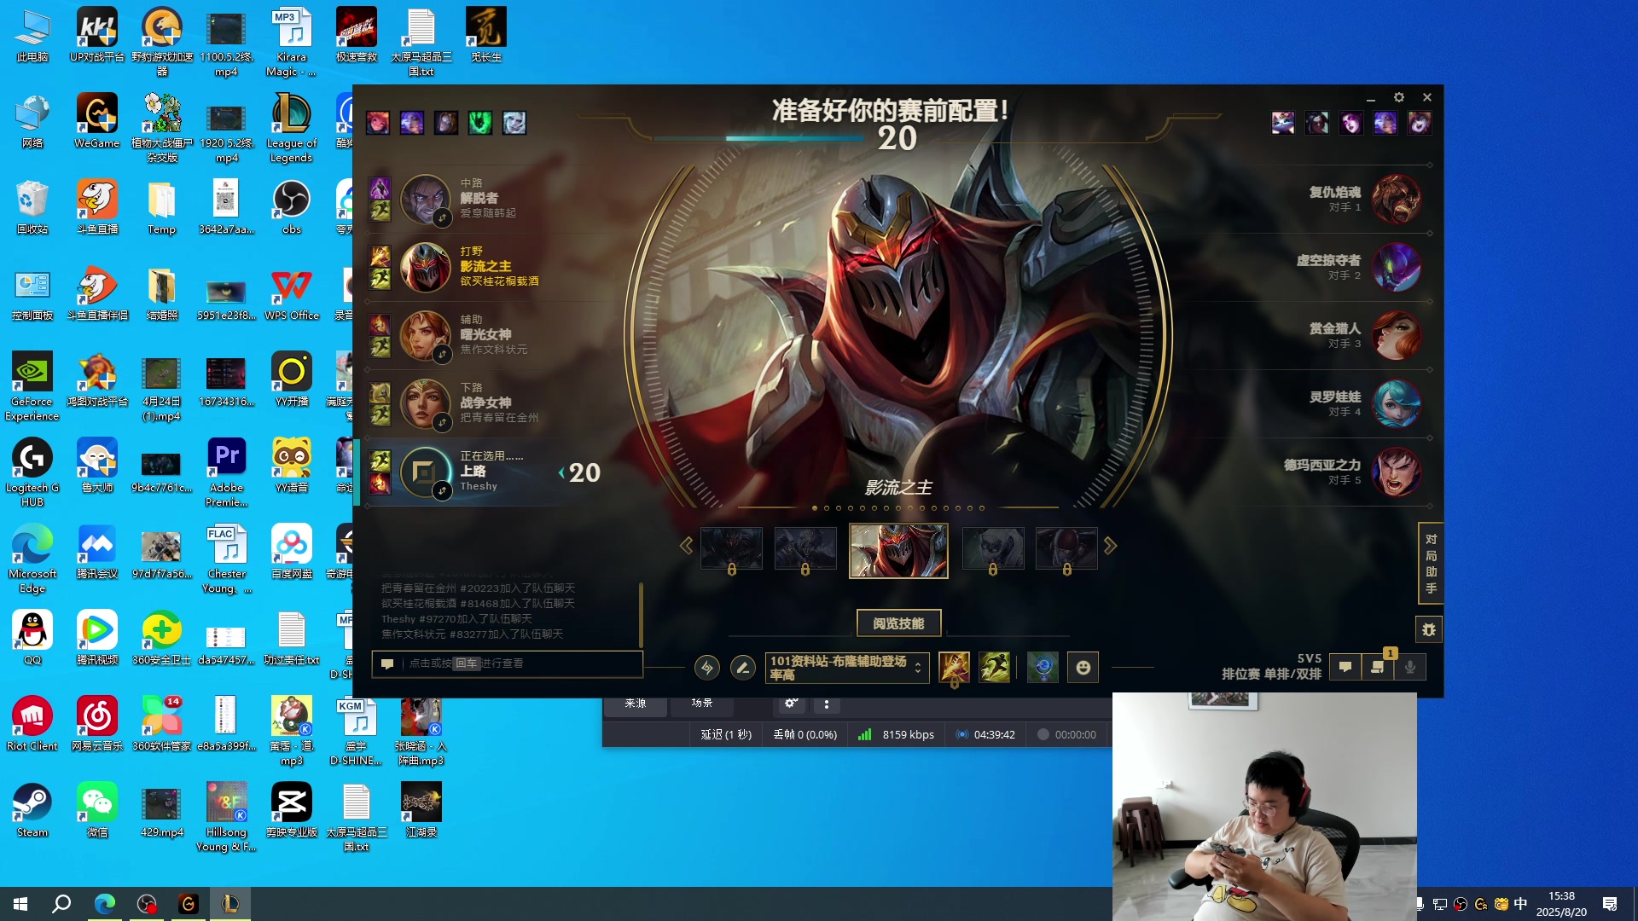
Task: Click the recommended runes icon beside the pencil
Action: (x=707, y=668)
